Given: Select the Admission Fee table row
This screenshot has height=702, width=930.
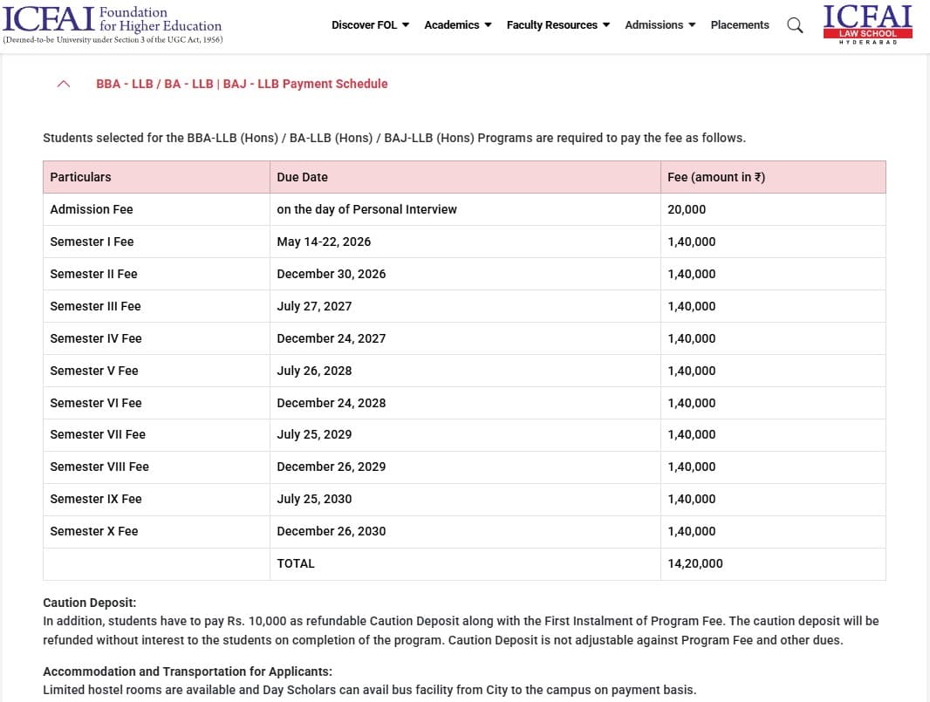Looking at the screenshot, I should coord(92,209).
